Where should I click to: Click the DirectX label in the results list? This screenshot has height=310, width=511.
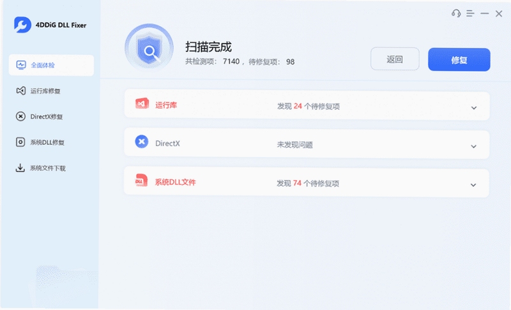tap(167, 144)
